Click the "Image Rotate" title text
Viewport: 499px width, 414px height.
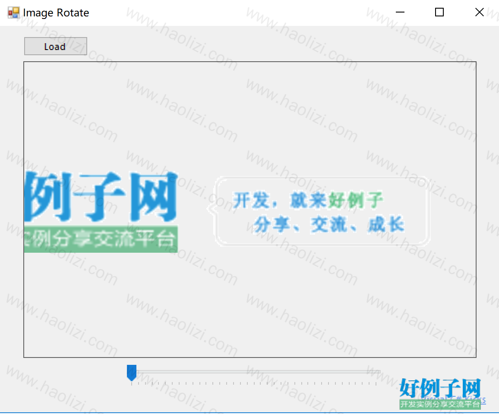click(x=56, y=13)
